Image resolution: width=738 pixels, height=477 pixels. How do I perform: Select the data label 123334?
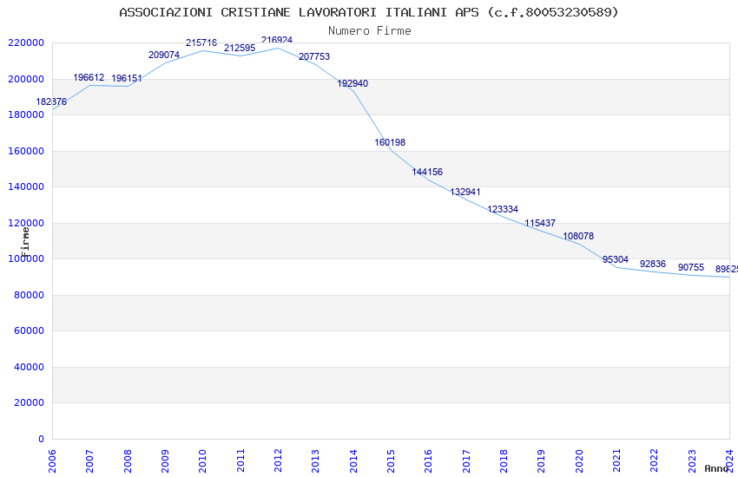[503, 210]
